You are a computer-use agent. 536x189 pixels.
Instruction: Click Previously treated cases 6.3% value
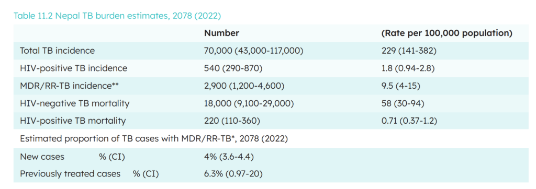pyautogui.click(x=233, y=174)
